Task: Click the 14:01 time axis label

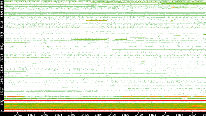Action: tap(18, 115)
